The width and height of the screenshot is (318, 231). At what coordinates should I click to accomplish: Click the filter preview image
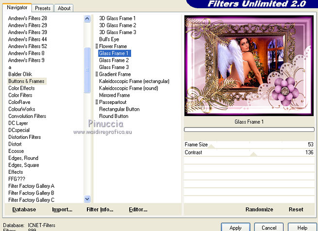[x=249, y=66]
